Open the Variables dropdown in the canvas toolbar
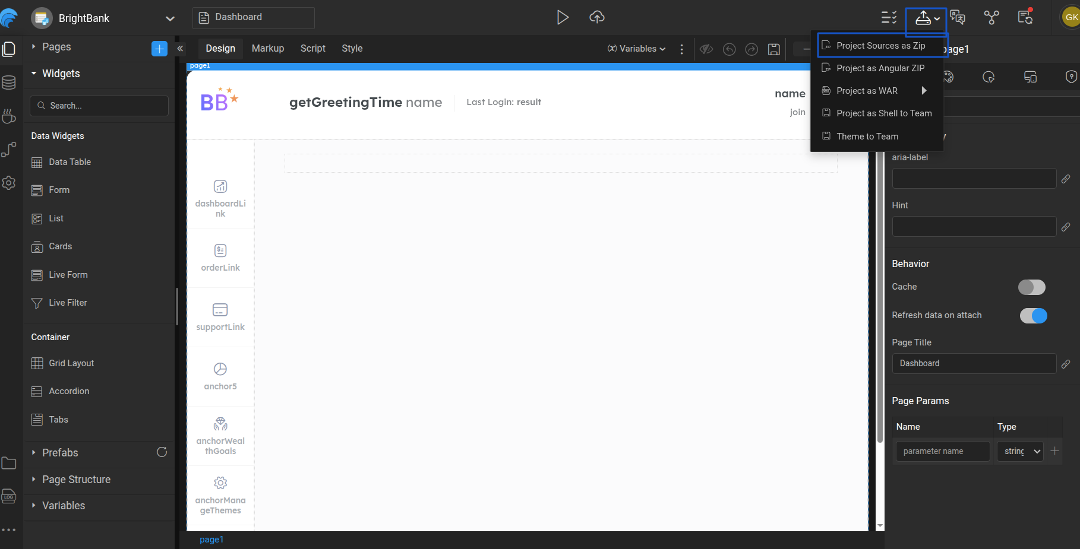 [x=636, y=49]
